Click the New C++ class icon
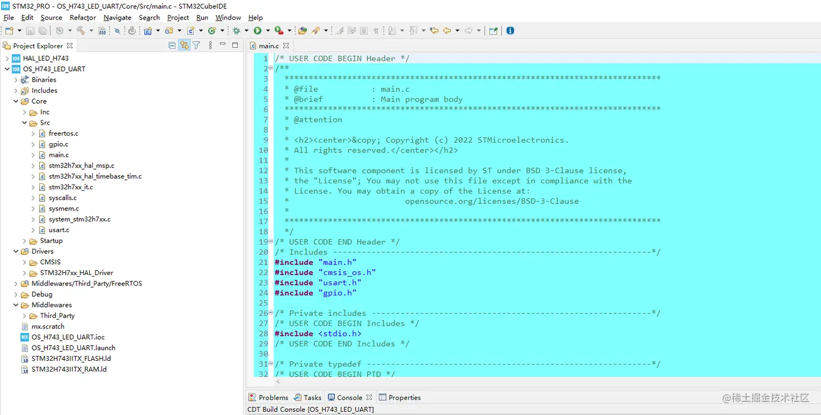Image resolution: width=821 pixels, height=415 pixels. pyautogui.click(x=212, y=31)
